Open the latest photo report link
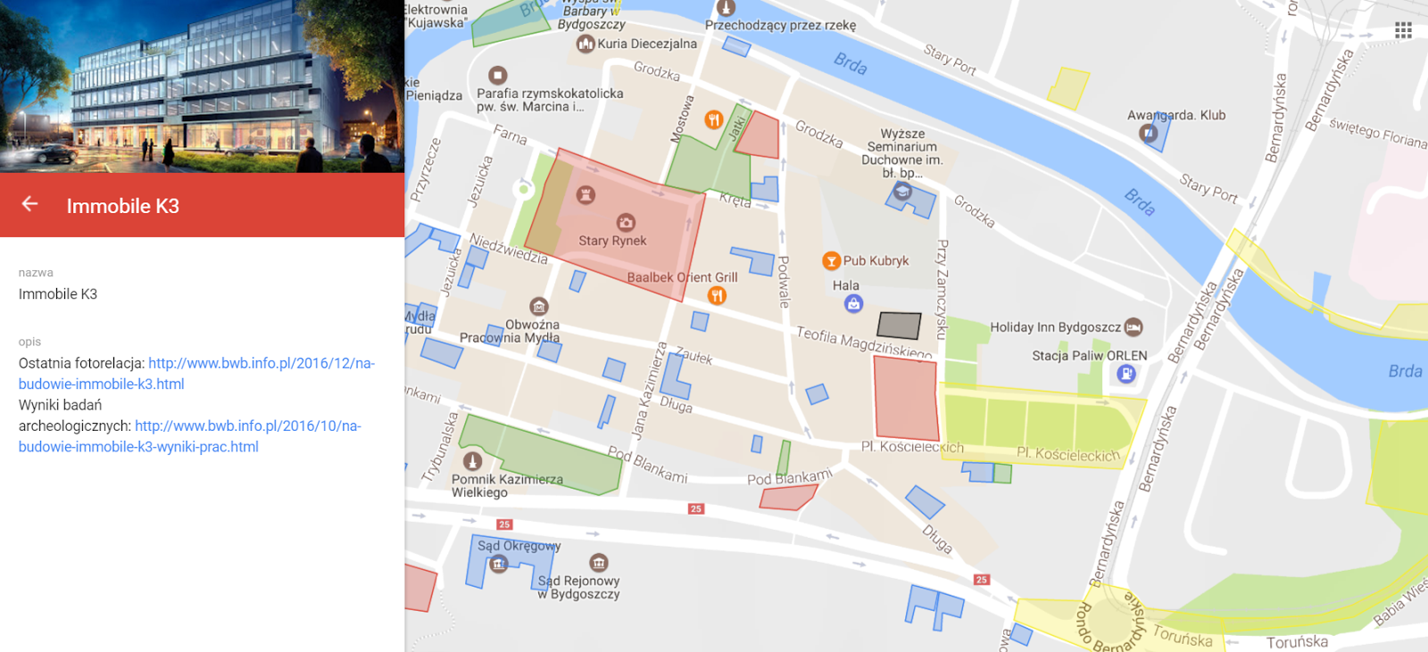The width and height of the screenshot is (1428, 652). click(x=196, y=374)
